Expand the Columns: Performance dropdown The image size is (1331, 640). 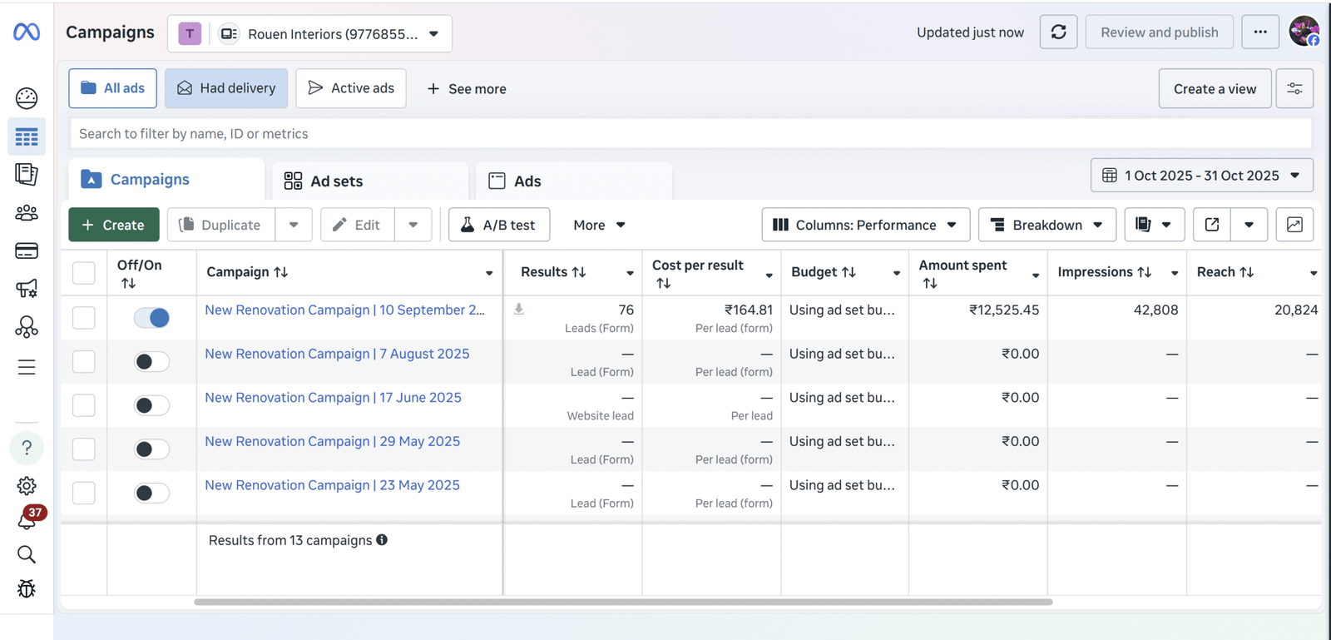(865, 225)
